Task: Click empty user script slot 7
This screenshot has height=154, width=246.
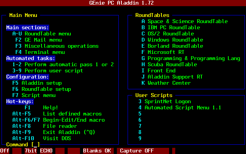Action: tap(140, 126)
